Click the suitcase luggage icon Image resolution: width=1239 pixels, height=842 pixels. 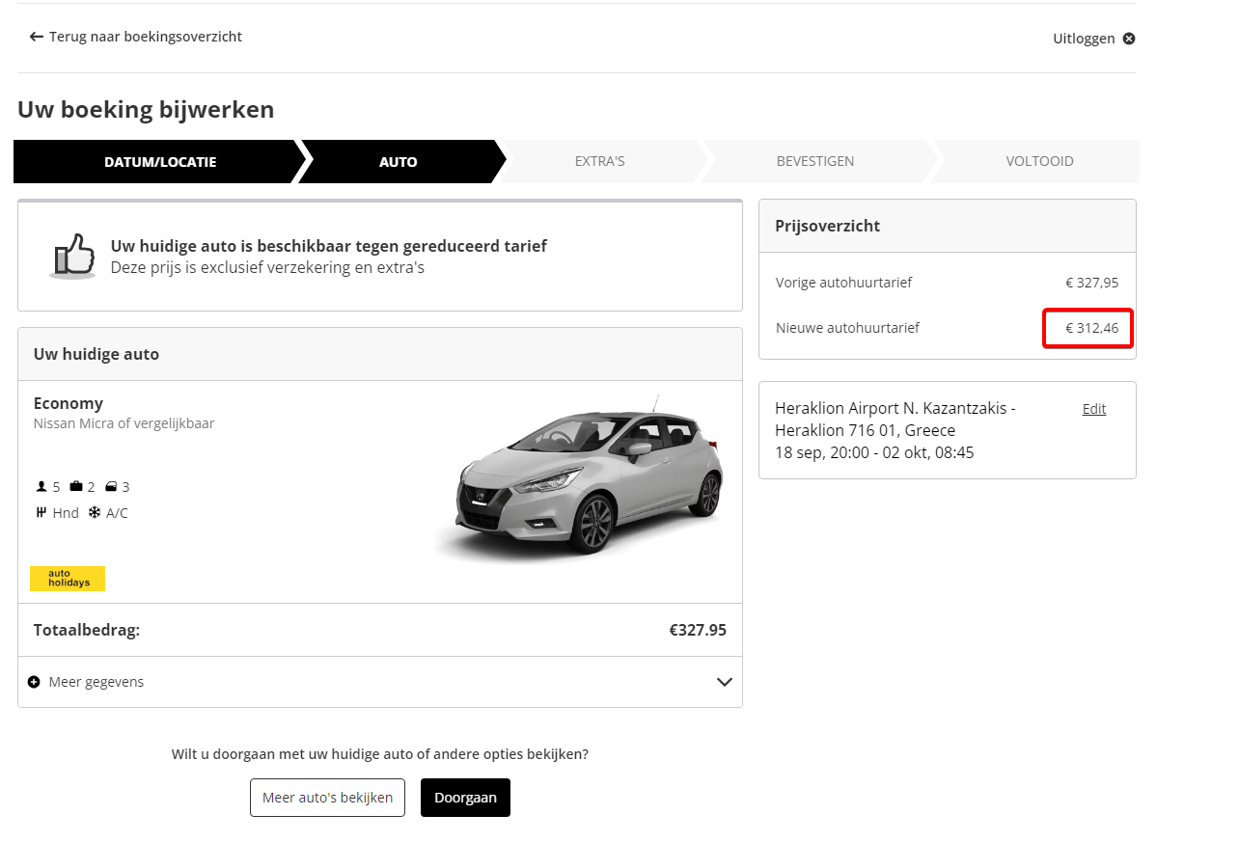[76, 487]
